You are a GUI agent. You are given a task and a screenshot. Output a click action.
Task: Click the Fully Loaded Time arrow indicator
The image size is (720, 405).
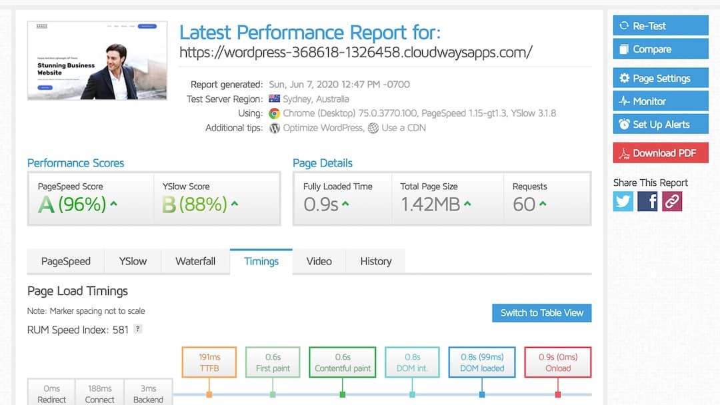[345, 204]
